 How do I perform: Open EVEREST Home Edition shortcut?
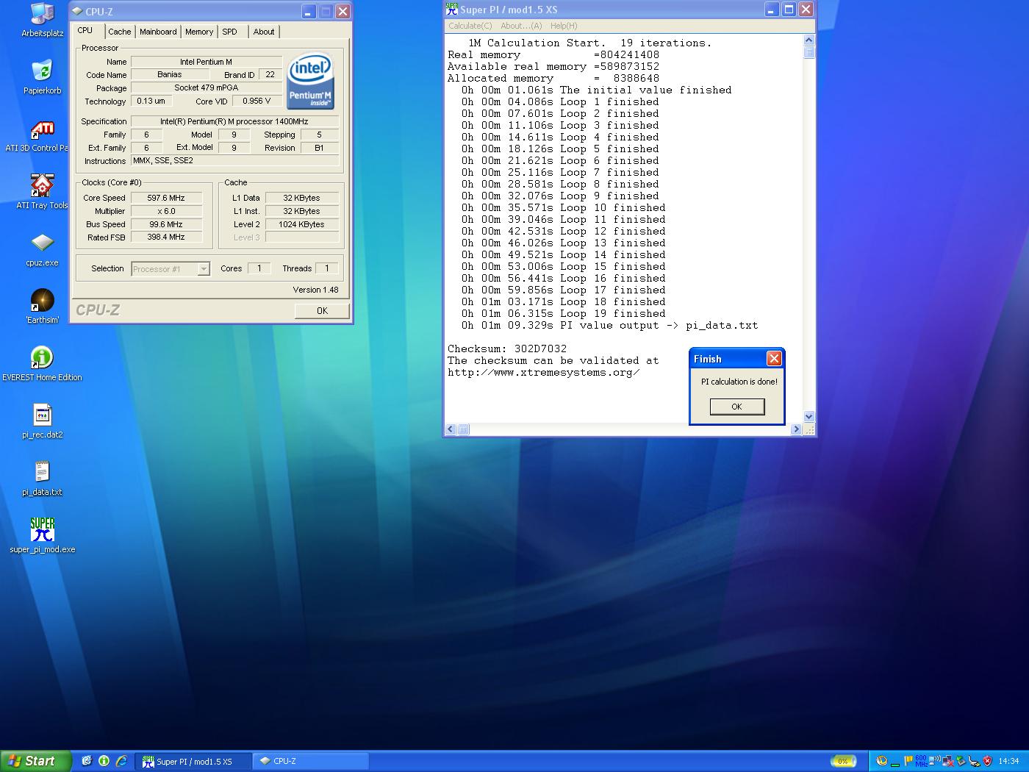pos(42,358)
